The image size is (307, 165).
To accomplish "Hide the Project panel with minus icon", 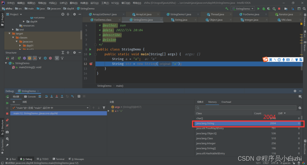I will tap(80, 14).
